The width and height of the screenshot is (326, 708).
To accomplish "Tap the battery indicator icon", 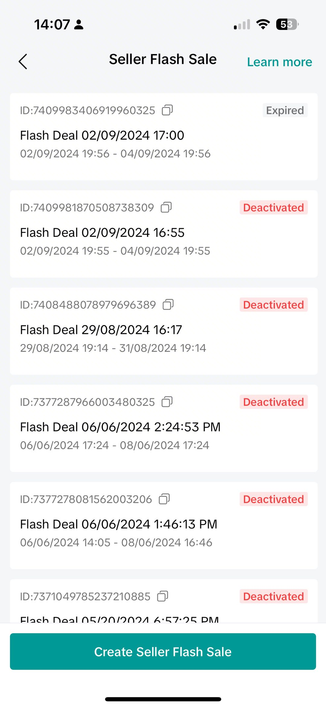I will (x=287, y=24).
